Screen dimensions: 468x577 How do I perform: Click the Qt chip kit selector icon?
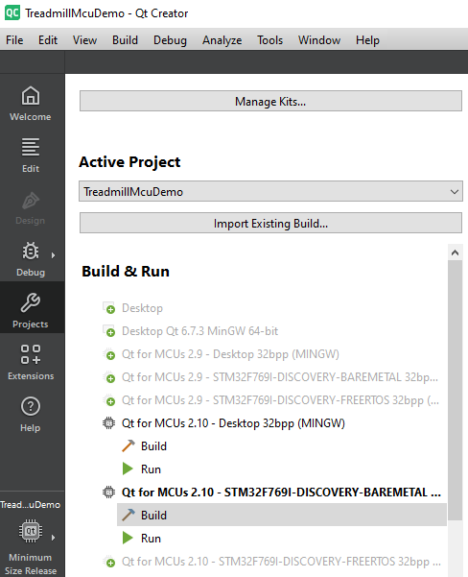pos(31,531)
